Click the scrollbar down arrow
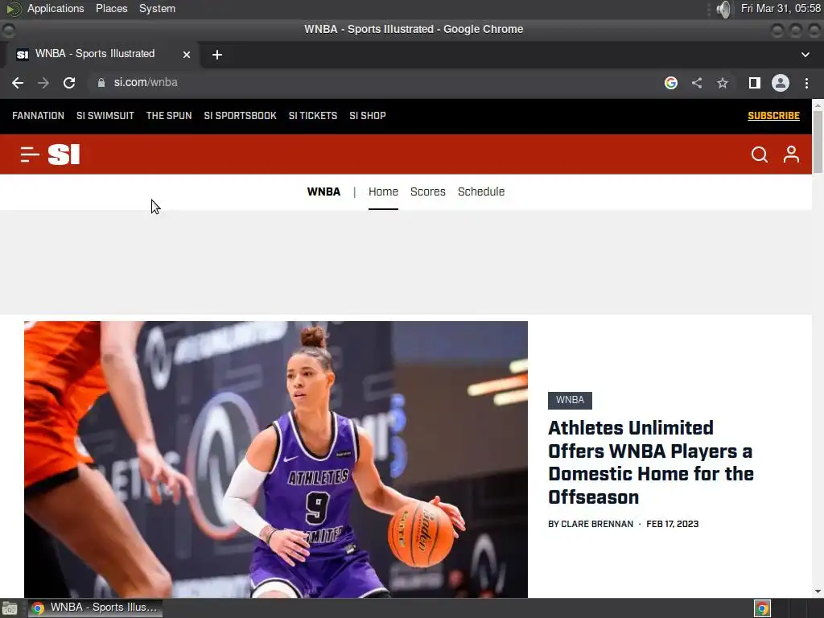 [818, 591]
